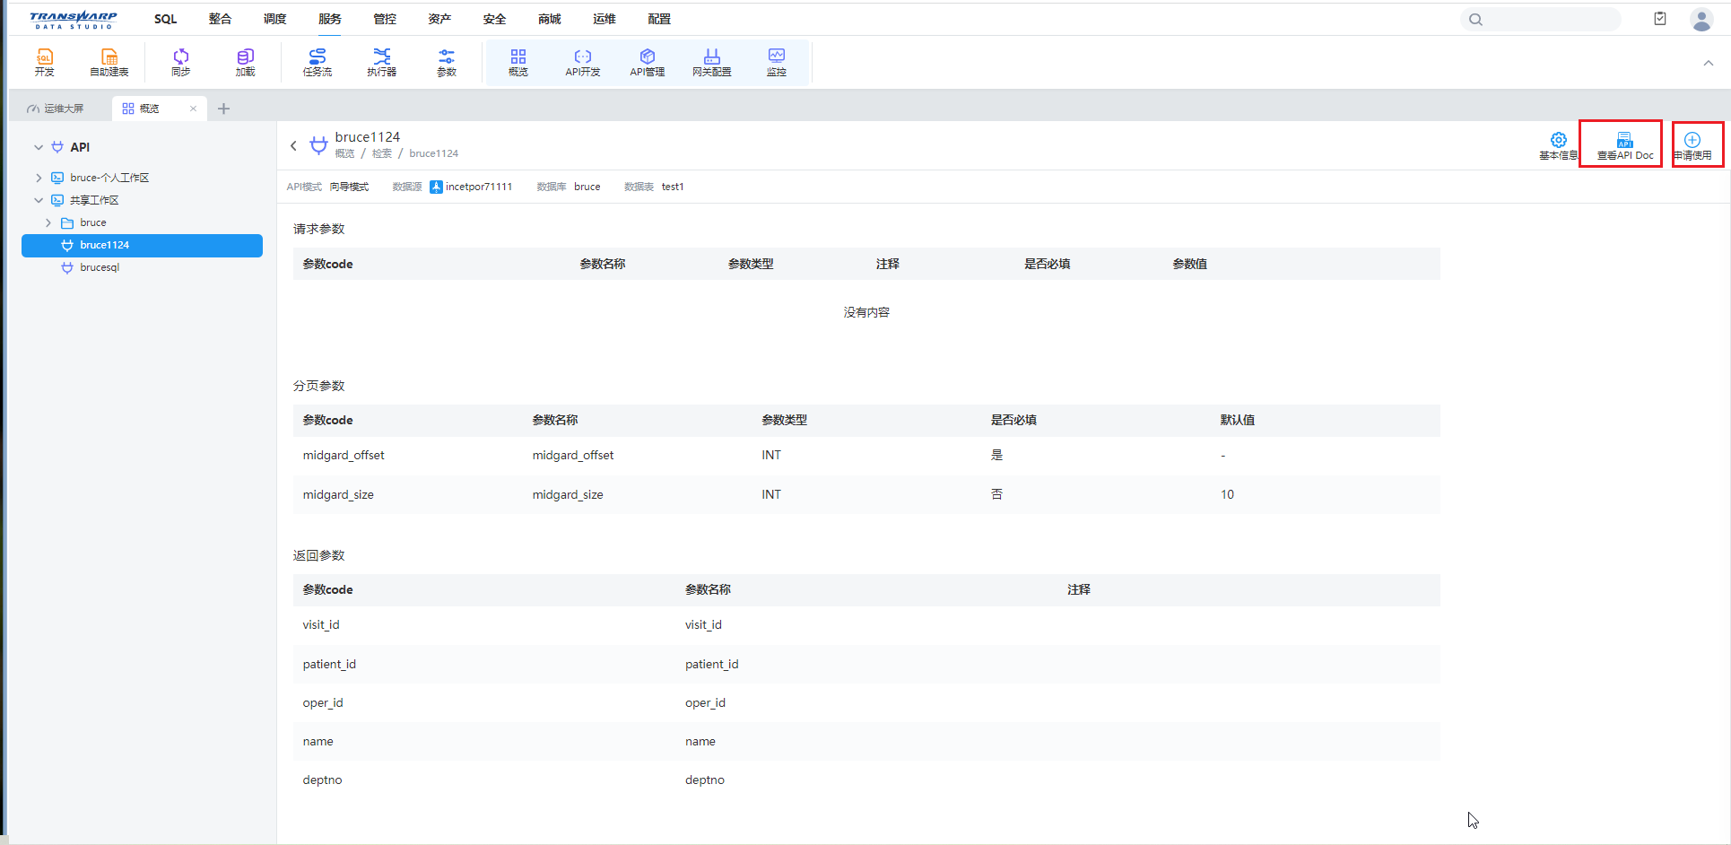Open the 商城 menu
This screenshot has height=845, width=1731.
click(x=550, y=19)
